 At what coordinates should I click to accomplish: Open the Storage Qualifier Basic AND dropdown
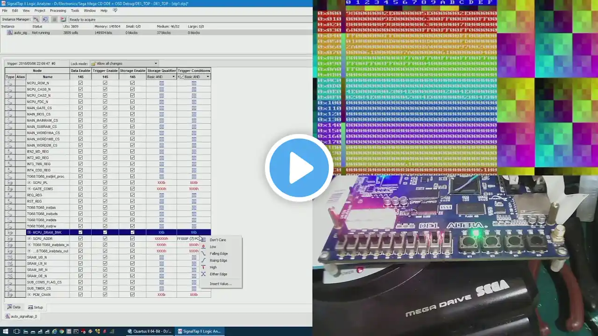tap(161, 77)
